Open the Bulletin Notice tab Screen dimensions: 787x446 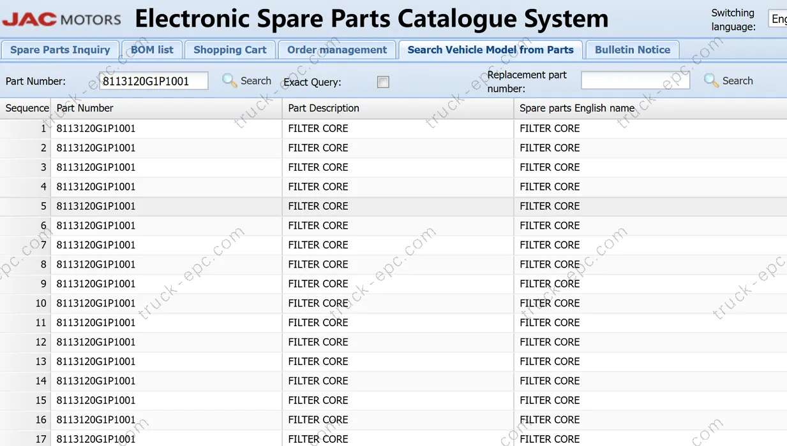(x=633, y=50)
